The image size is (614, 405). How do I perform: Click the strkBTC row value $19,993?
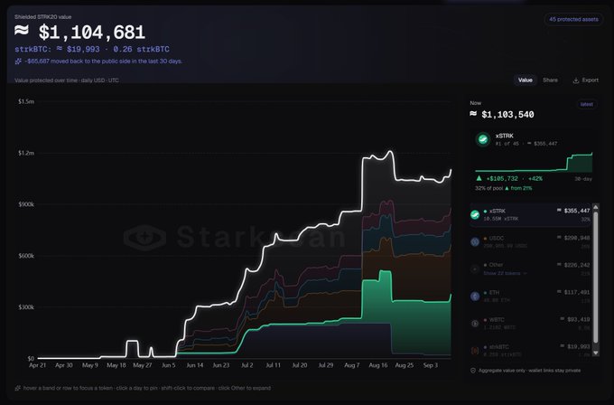pyautogui.click(x=579, y=346)
